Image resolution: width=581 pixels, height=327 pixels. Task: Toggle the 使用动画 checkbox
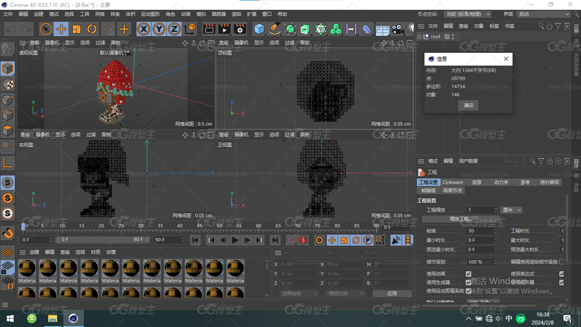point(468,274)
